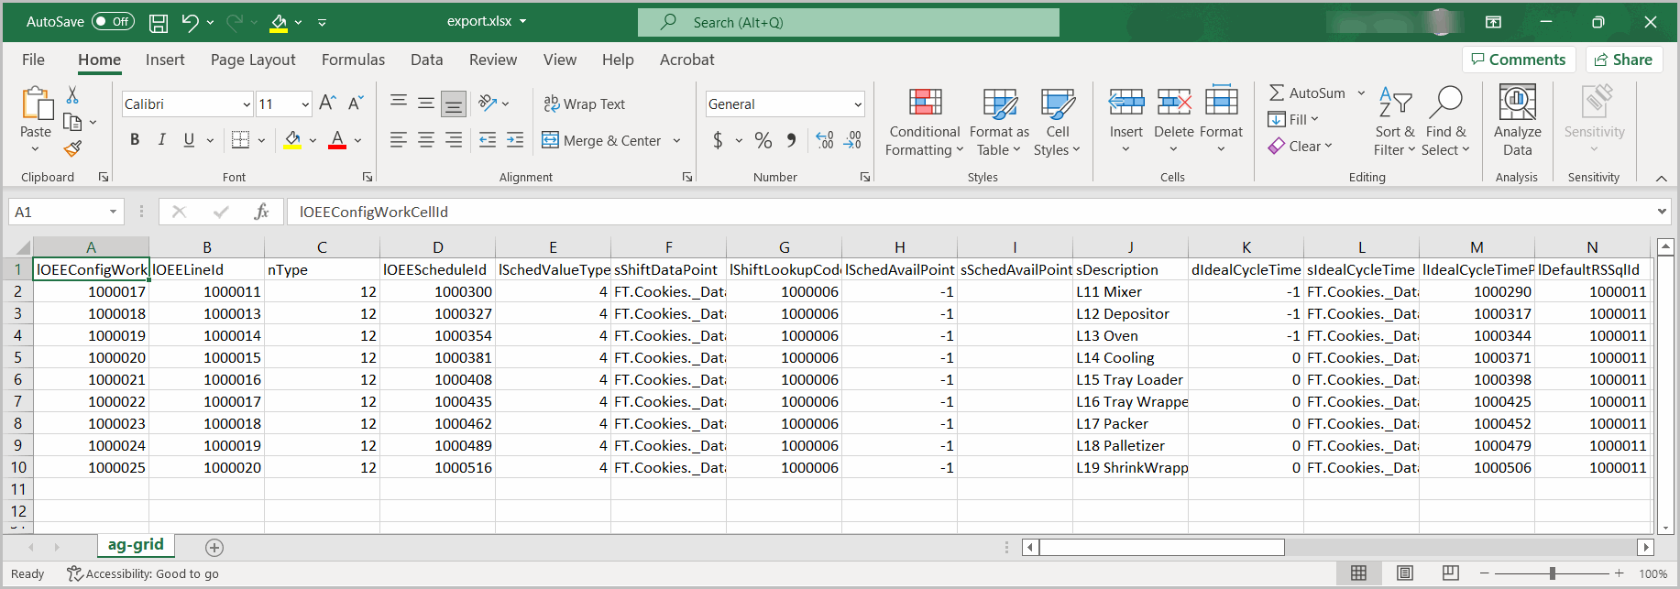Click the Percent Style icon
This screenshot has height=589, width=1680.
763,140
